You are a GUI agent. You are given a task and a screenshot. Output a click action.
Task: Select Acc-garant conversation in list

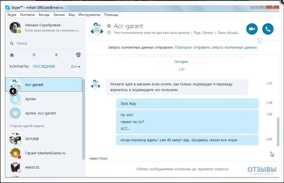[44, 85]
